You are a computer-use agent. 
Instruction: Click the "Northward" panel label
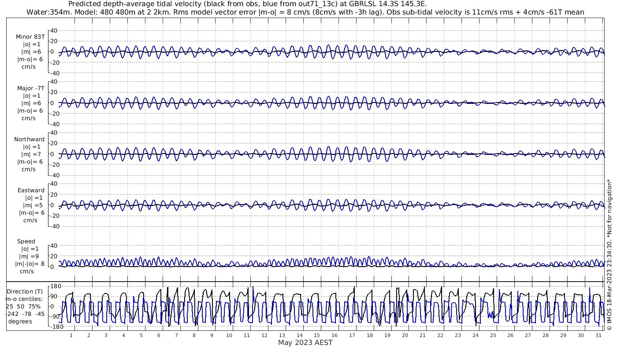30,139
